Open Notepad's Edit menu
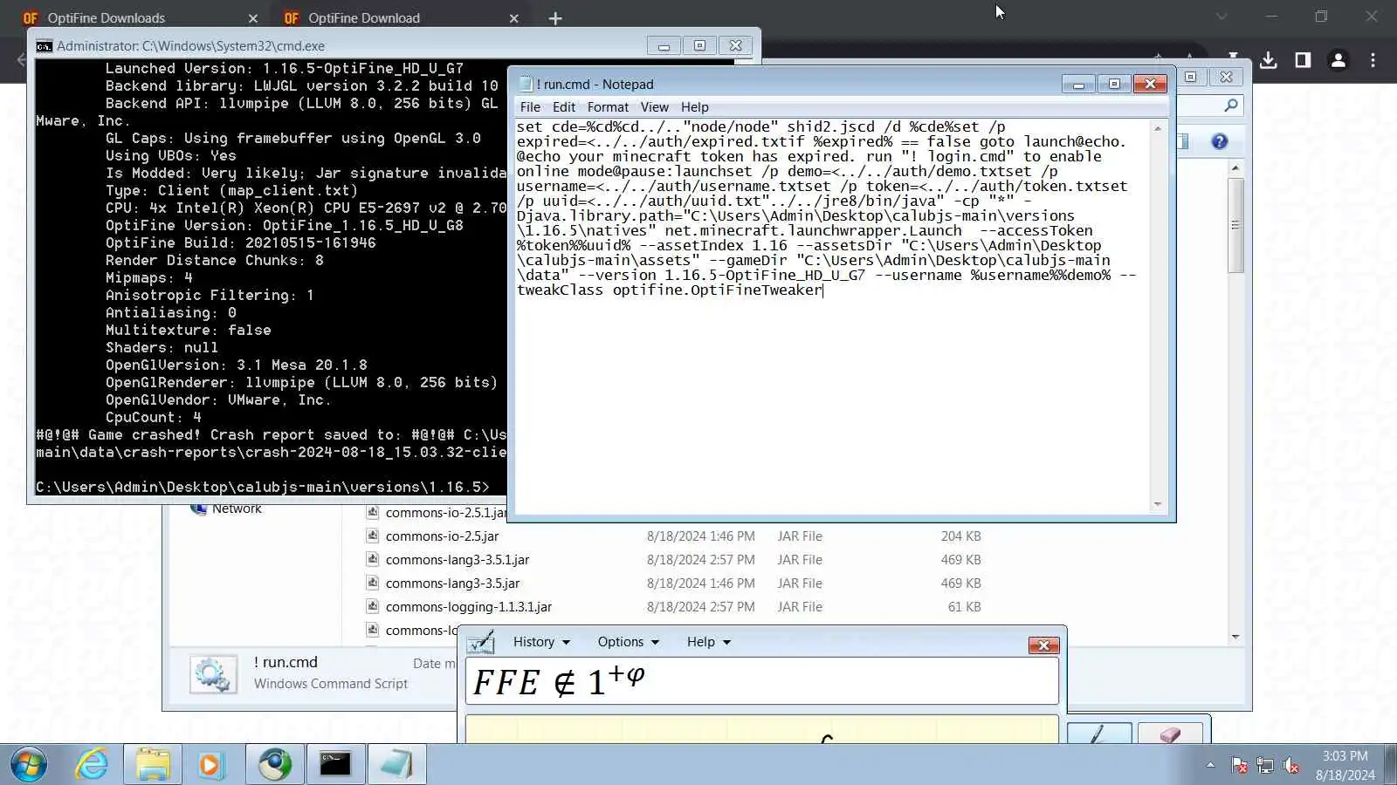Image resolution: width=1397 pixels, height=785 pixels. [x=564, y=107]
